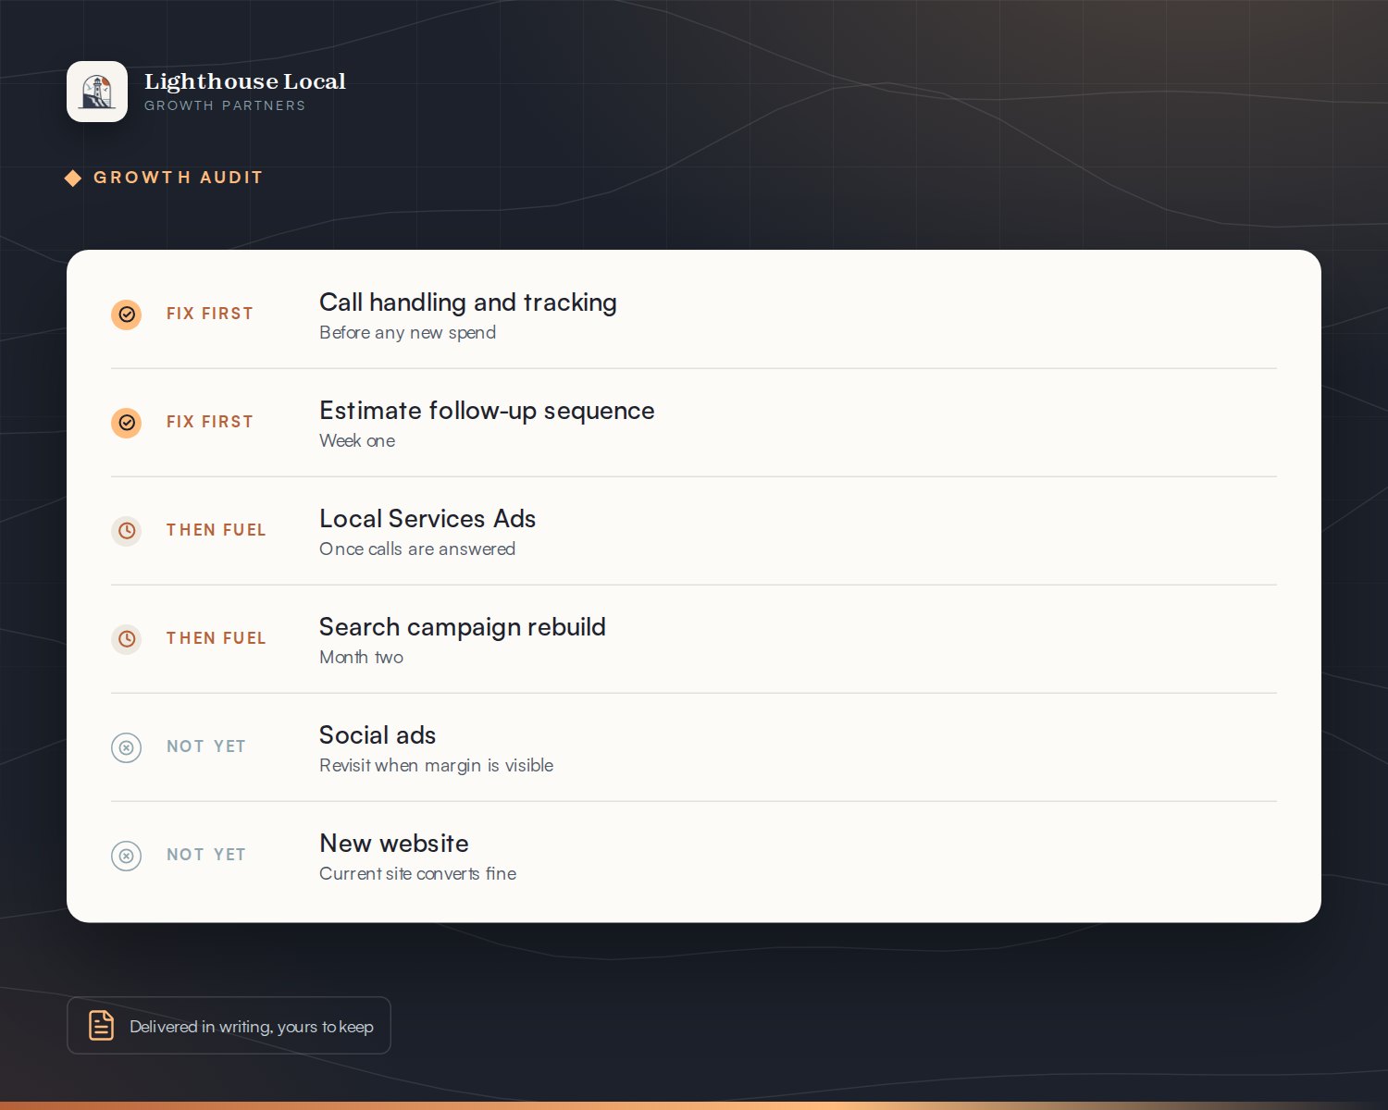Screen dimensions: 1388x1110
Task: Click the FIX FIRST label beside Call handling
Action: [210, 314]
